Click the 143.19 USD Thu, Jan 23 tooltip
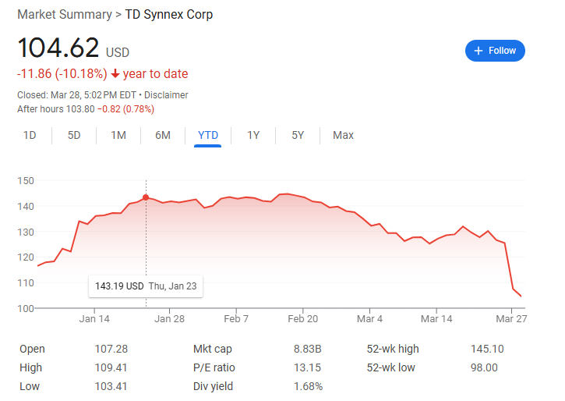565x401 pixels. [x=146, y=286]
